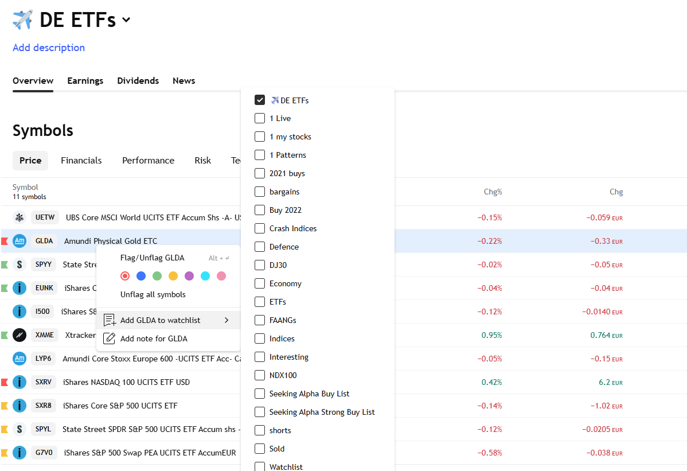This screenshot has height=471, width=687.
Task: Switch to the Earnings tab
Action: pos(85,81)
